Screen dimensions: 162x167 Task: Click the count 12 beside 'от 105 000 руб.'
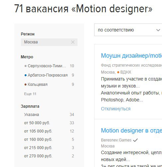pyautogui.click(x=72, y=131)
